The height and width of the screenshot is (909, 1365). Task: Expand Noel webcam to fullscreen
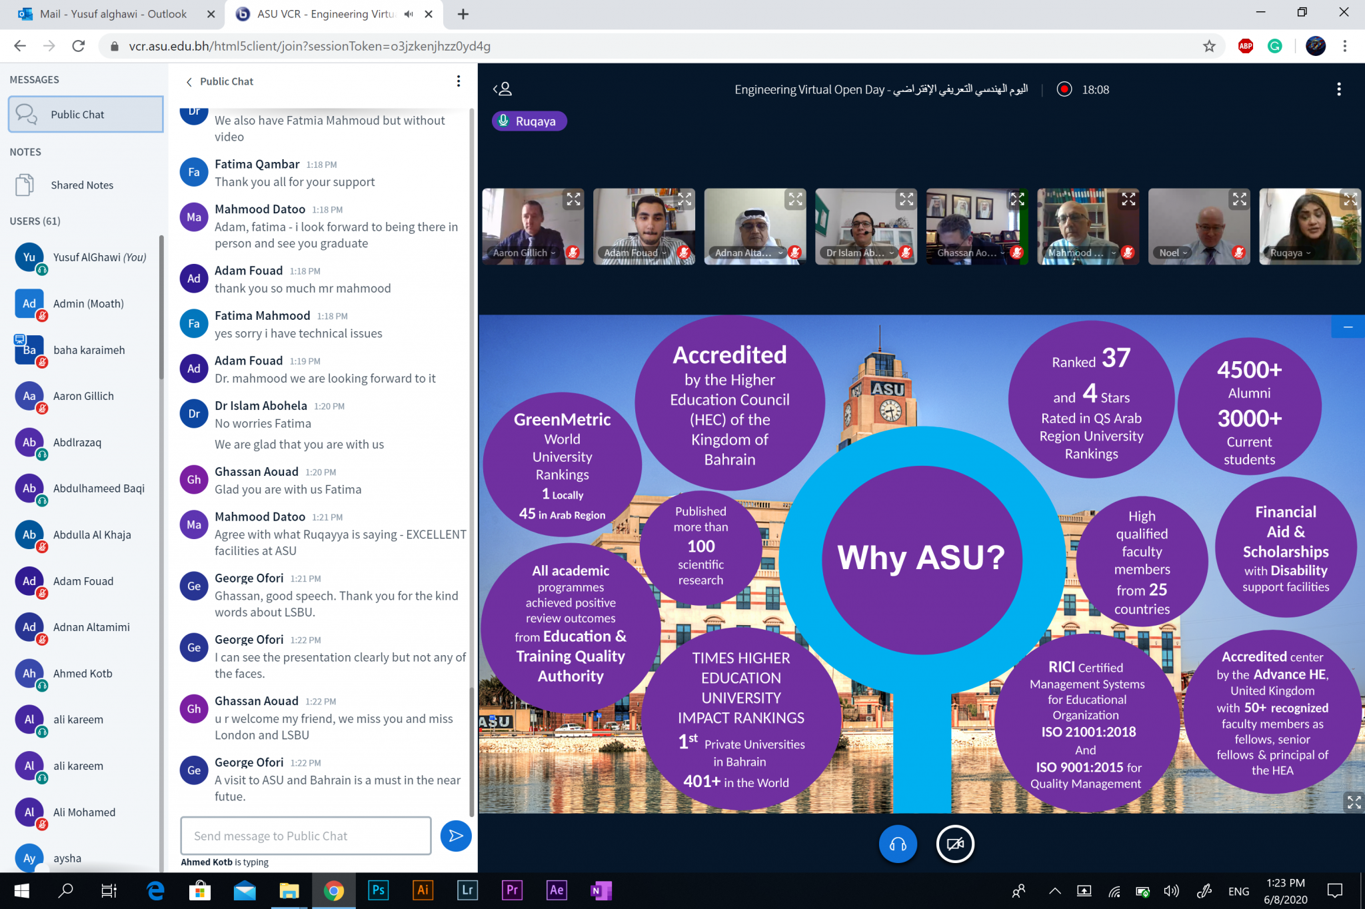click(1239, 199)
